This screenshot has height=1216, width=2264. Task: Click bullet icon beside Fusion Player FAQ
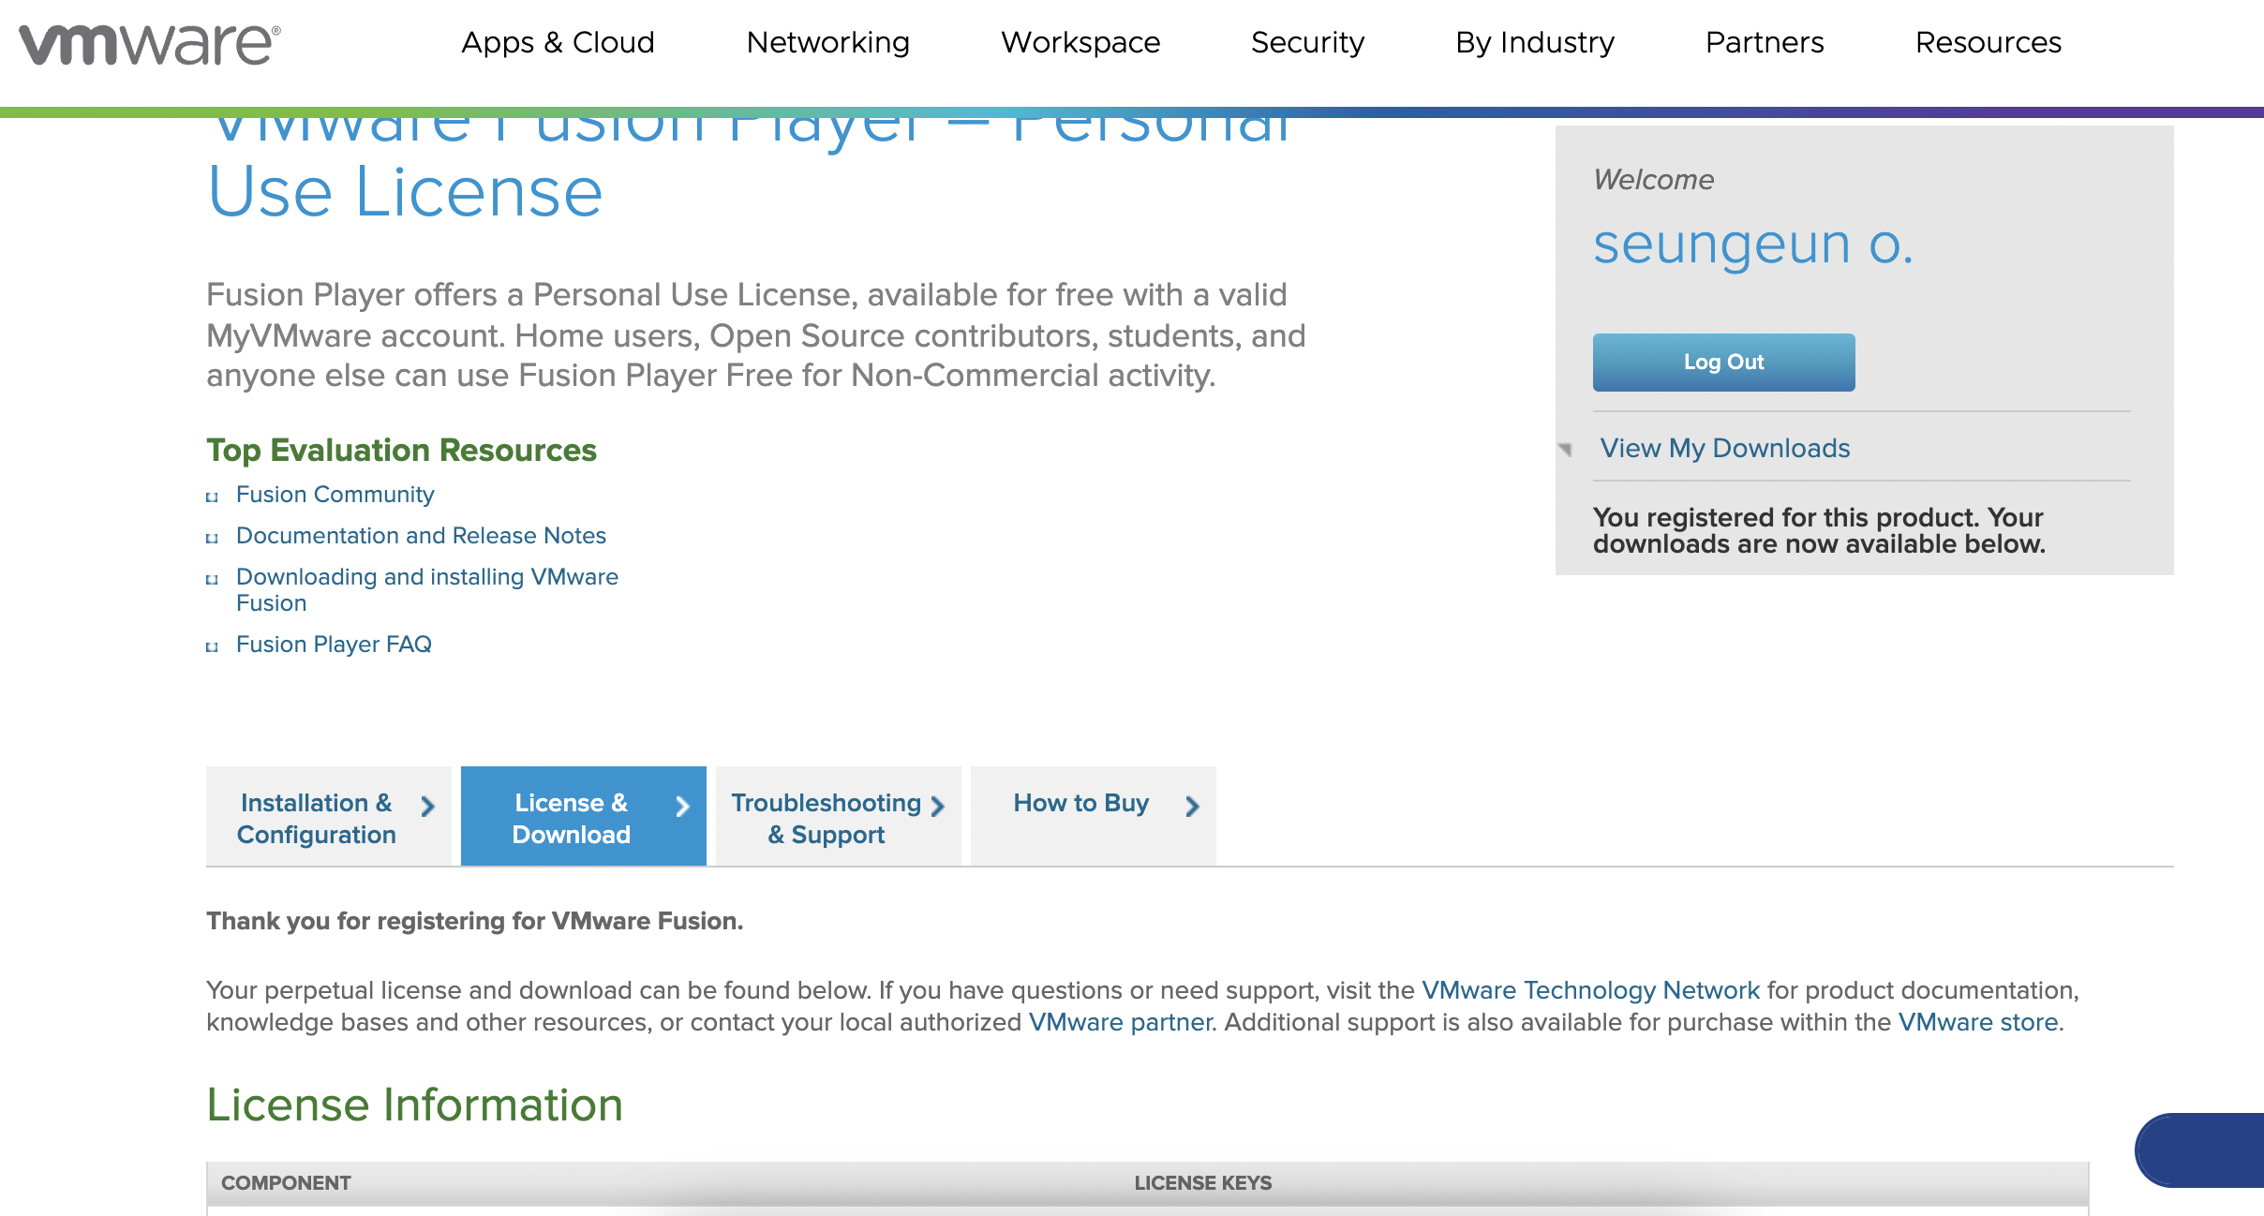point(213,647)
